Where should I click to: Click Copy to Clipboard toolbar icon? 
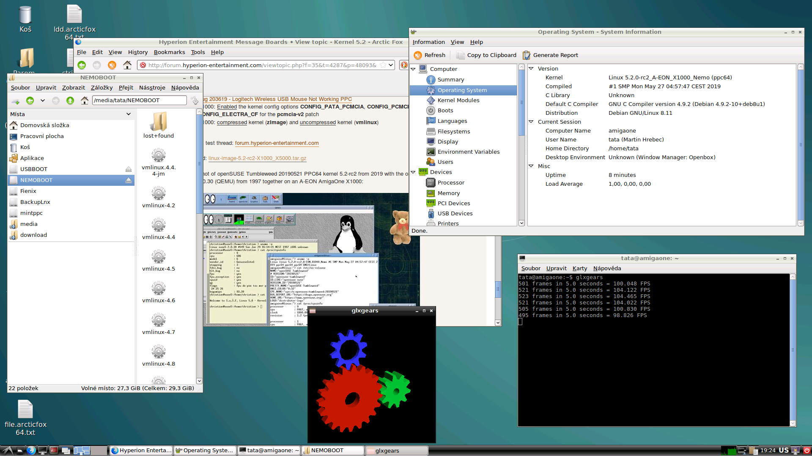pyautogui.click(x=461, y=55)
